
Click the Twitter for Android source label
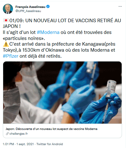(50, 144)
